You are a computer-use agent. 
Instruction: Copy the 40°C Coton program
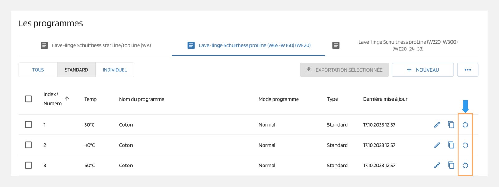click(x=451, y=145)
